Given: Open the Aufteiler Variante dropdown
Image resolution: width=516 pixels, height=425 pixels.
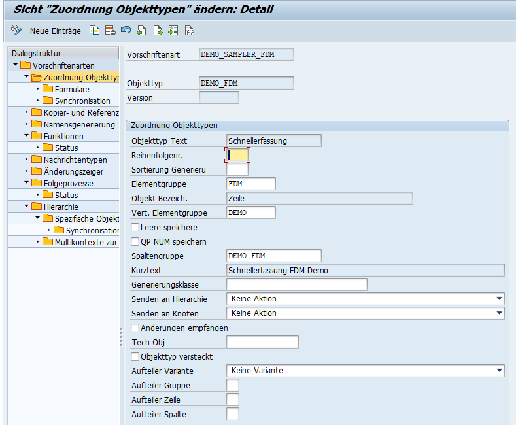Looking at the screenshot, I should coord(499,371).
